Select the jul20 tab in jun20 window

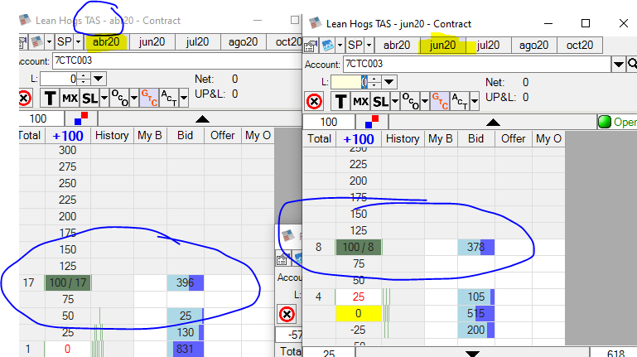[488, 45]
